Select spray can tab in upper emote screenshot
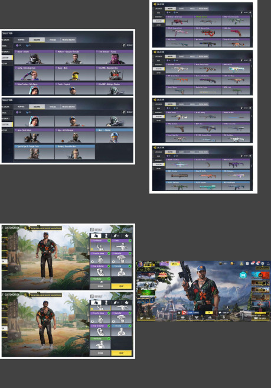Image resolution: width=271 pixels, height=388 pixels. coord(116,235)
